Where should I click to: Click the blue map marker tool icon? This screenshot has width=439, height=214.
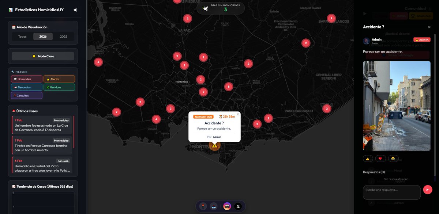coord(214,206)
